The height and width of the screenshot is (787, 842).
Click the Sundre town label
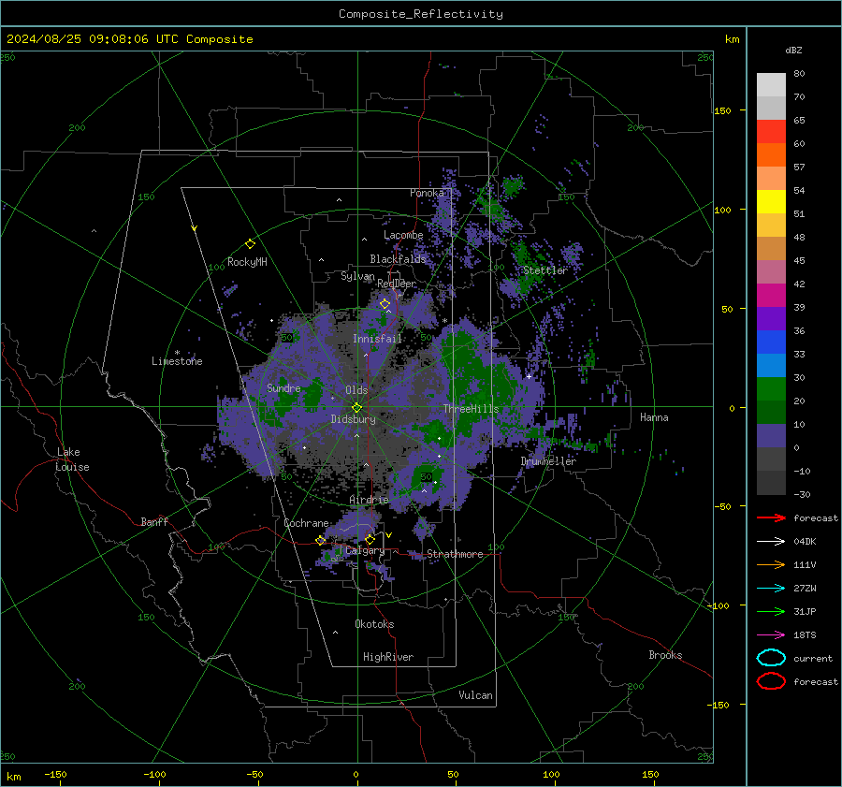[x=283, y=387]
